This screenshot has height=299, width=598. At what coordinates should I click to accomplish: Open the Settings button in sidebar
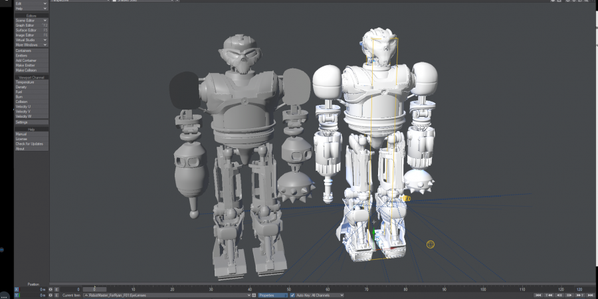click(x=31, y=122)
